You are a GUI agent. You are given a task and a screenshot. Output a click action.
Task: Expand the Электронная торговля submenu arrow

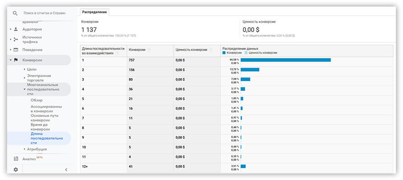pos(24,78)
